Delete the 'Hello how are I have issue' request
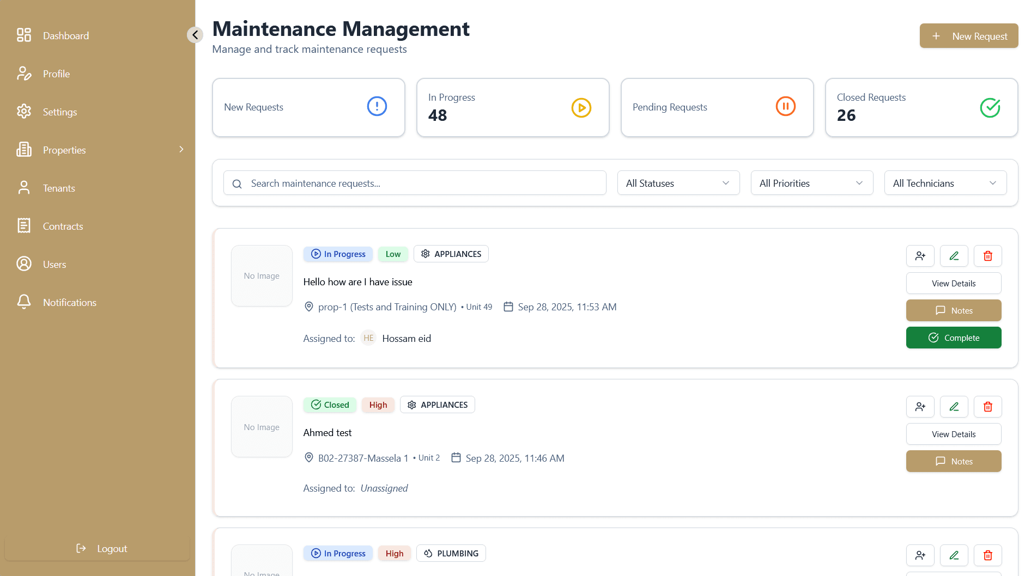This screenshot has height=576, width=1031. (987, 256)
